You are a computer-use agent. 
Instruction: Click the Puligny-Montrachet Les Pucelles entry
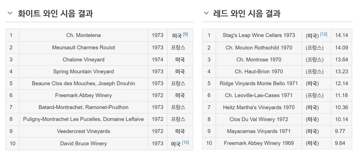pyautogui.click(x=83, y=119)
